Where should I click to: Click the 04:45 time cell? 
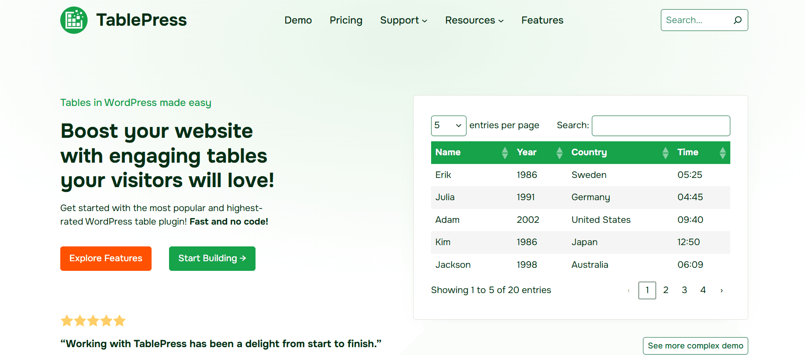click(701, 198)
